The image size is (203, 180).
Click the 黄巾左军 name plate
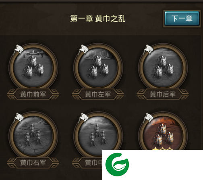(98, 94)
